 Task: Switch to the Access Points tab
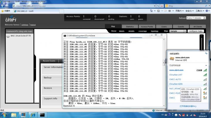coord(147,27)
